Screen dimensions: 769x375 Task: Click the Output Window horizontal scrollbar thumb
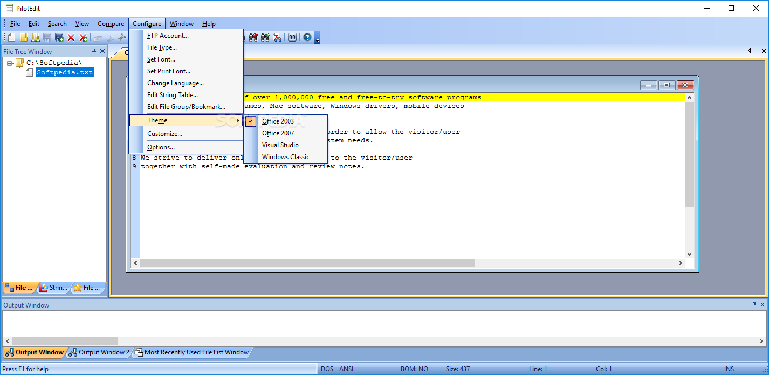coord(65,341)
